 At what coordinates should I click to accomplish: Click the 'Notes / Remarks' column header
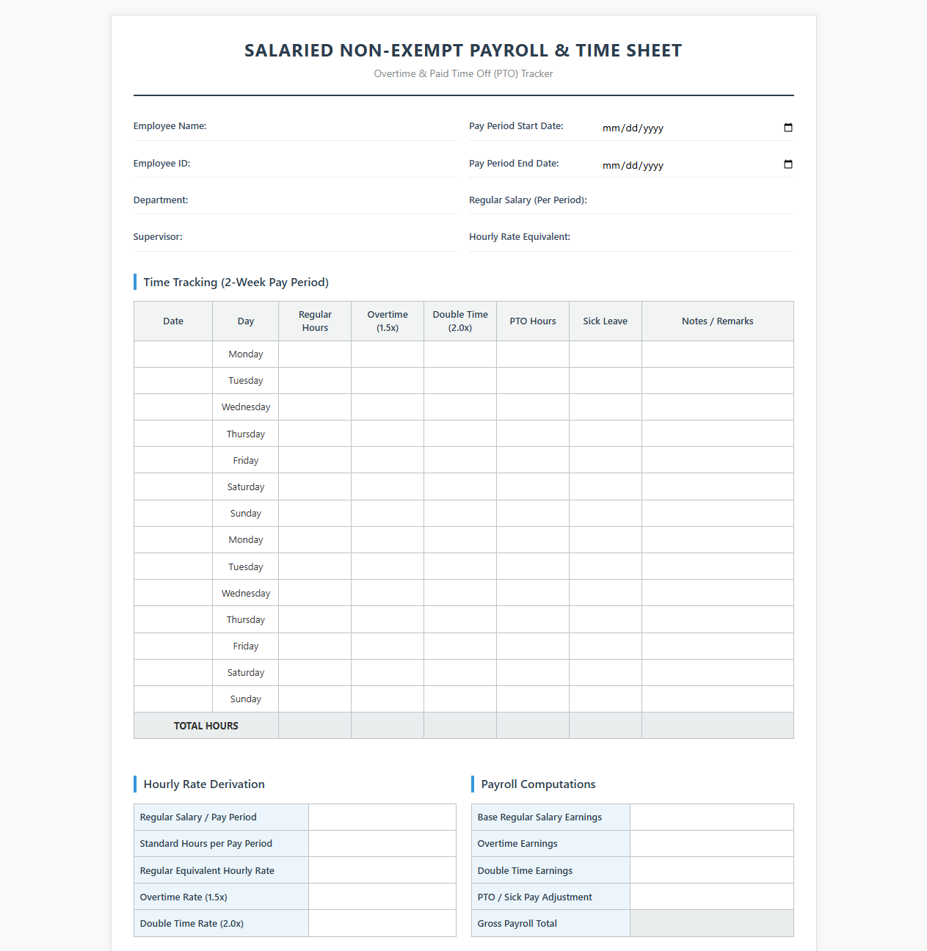[x=718, y=321]
